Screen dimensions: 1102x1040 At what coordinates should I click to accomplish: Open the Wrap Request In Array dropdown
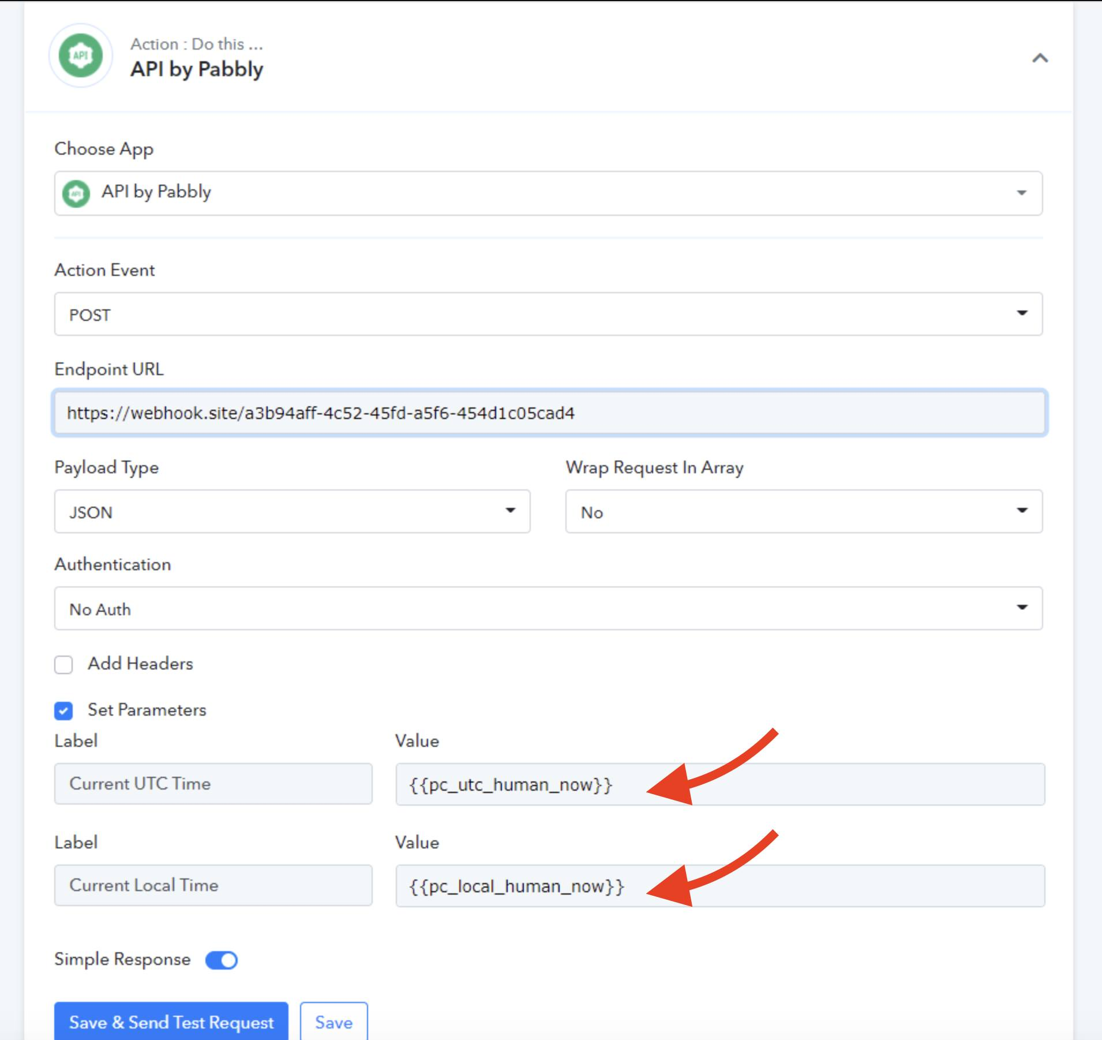pos(804,511)
